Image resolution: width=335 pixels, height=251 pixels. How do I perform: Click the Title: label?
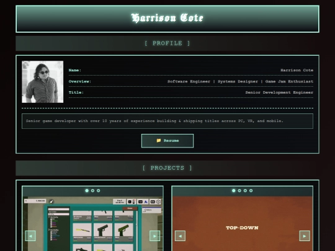[x=76, y=92]
